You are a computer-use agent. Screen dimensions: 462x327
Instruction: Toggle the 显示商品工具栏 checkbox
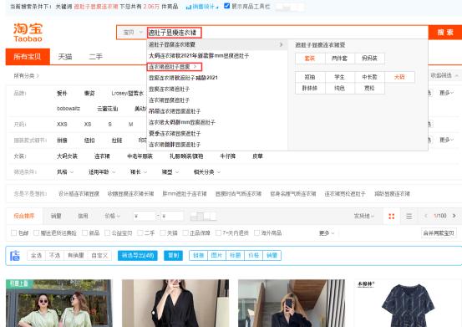227,6
